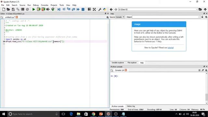Viewport: 208px width, 117px height.
Task: Open the Tools menu
Action: tap(61, 5)
